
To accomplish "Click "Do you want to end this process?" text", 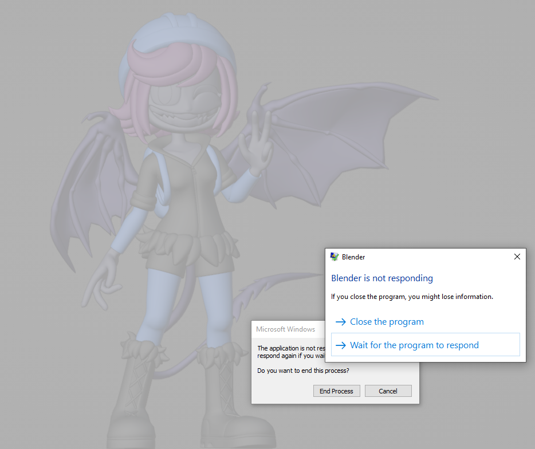I will [x=303, y=371].
